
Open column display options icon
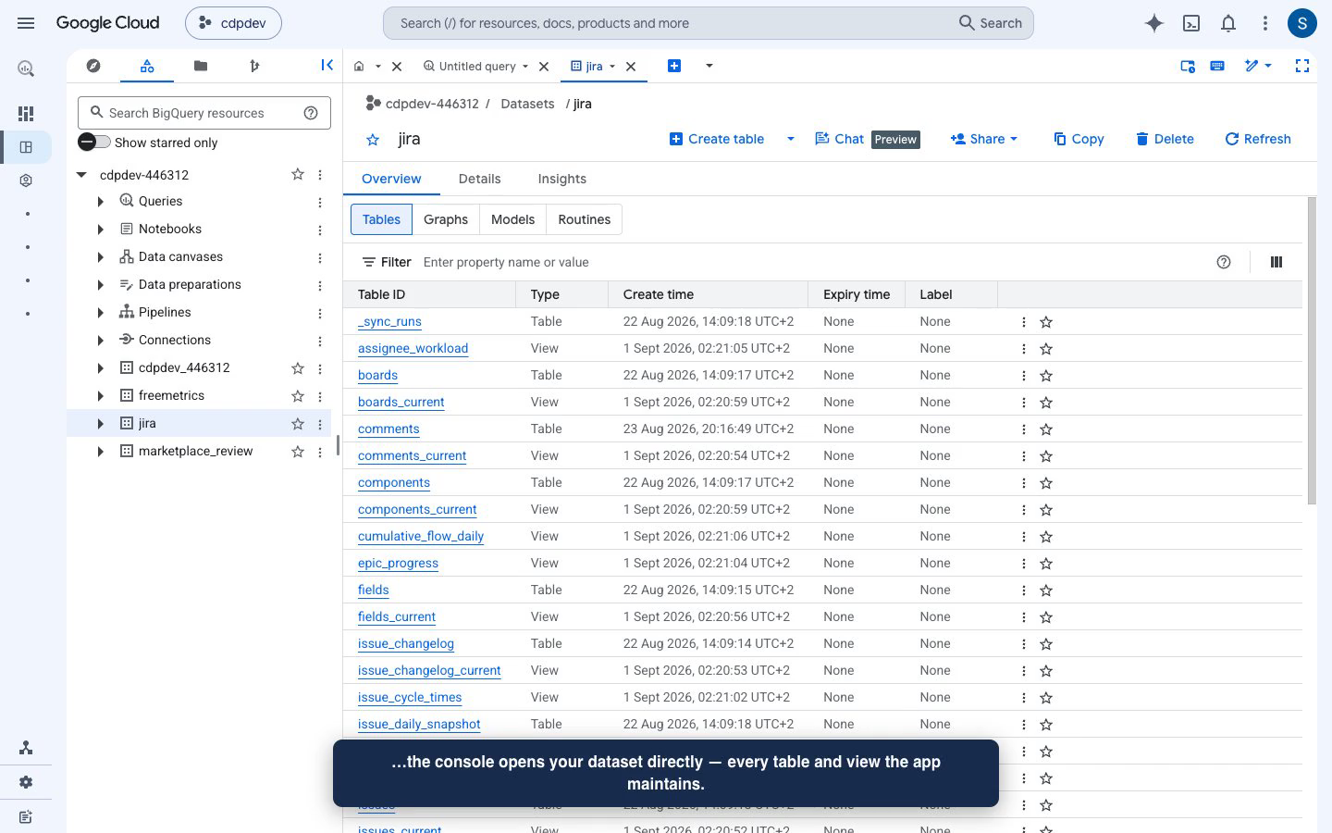(x=1276, y=262)
